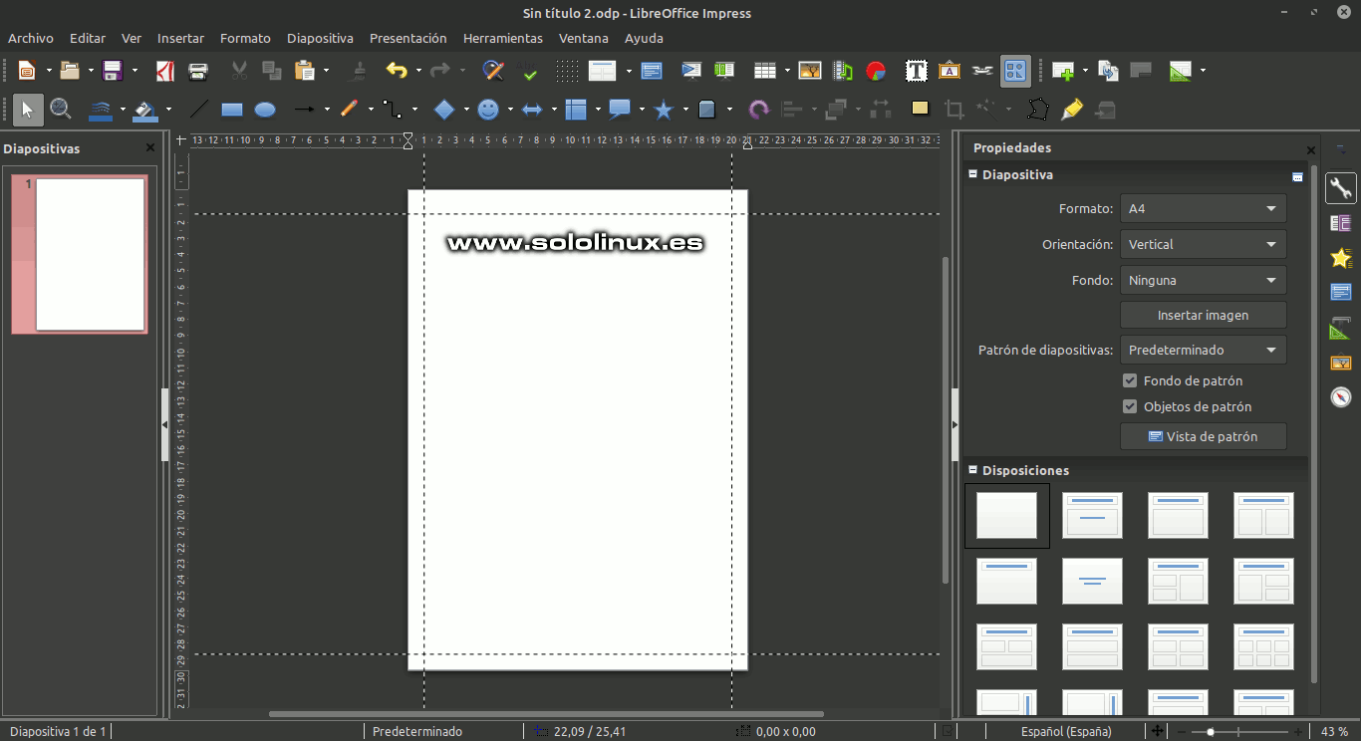Open the Gallery from the toolbar
This screenshot has width=1361, height=741.
(949, 71)
